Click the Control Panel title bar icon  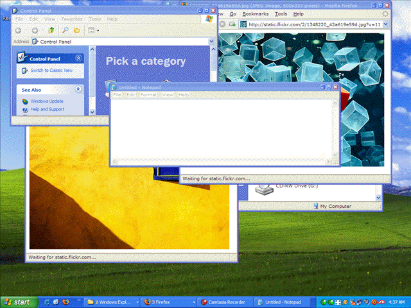[x=15, y=11]
